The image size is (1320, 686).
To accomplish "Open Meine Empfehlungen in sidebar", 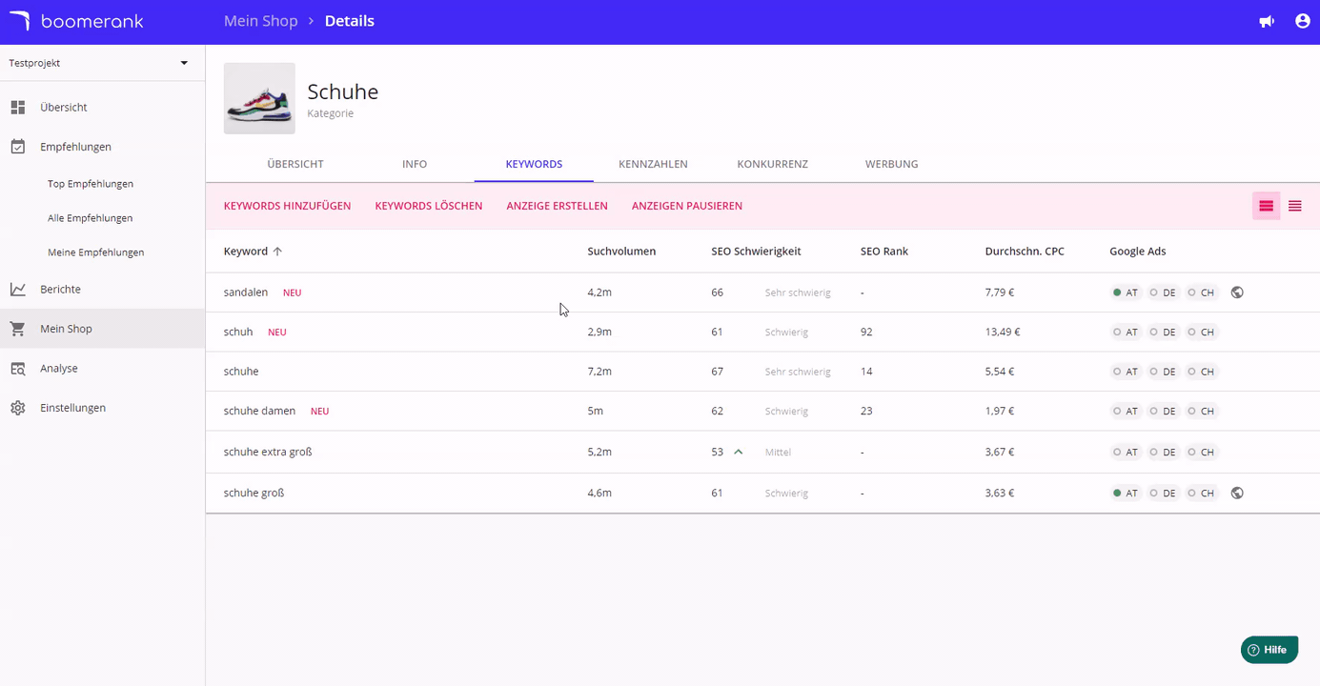I will [x=95, y=252].
